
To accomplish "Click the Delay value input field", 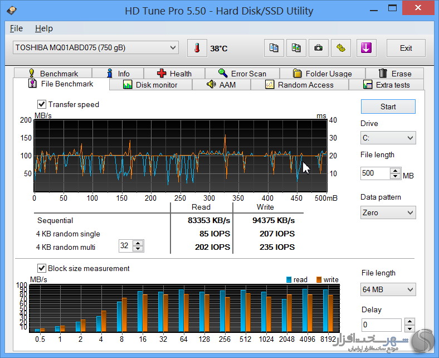I will pos(381,325).
